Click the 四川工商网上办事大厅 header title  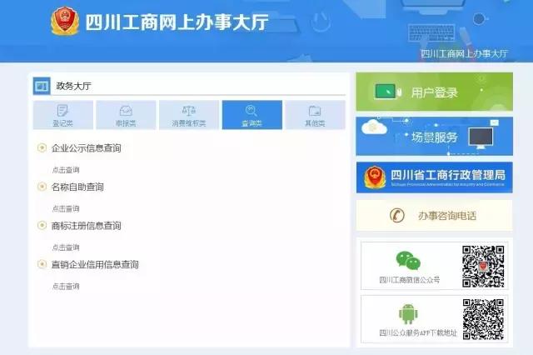coord(177,22)
